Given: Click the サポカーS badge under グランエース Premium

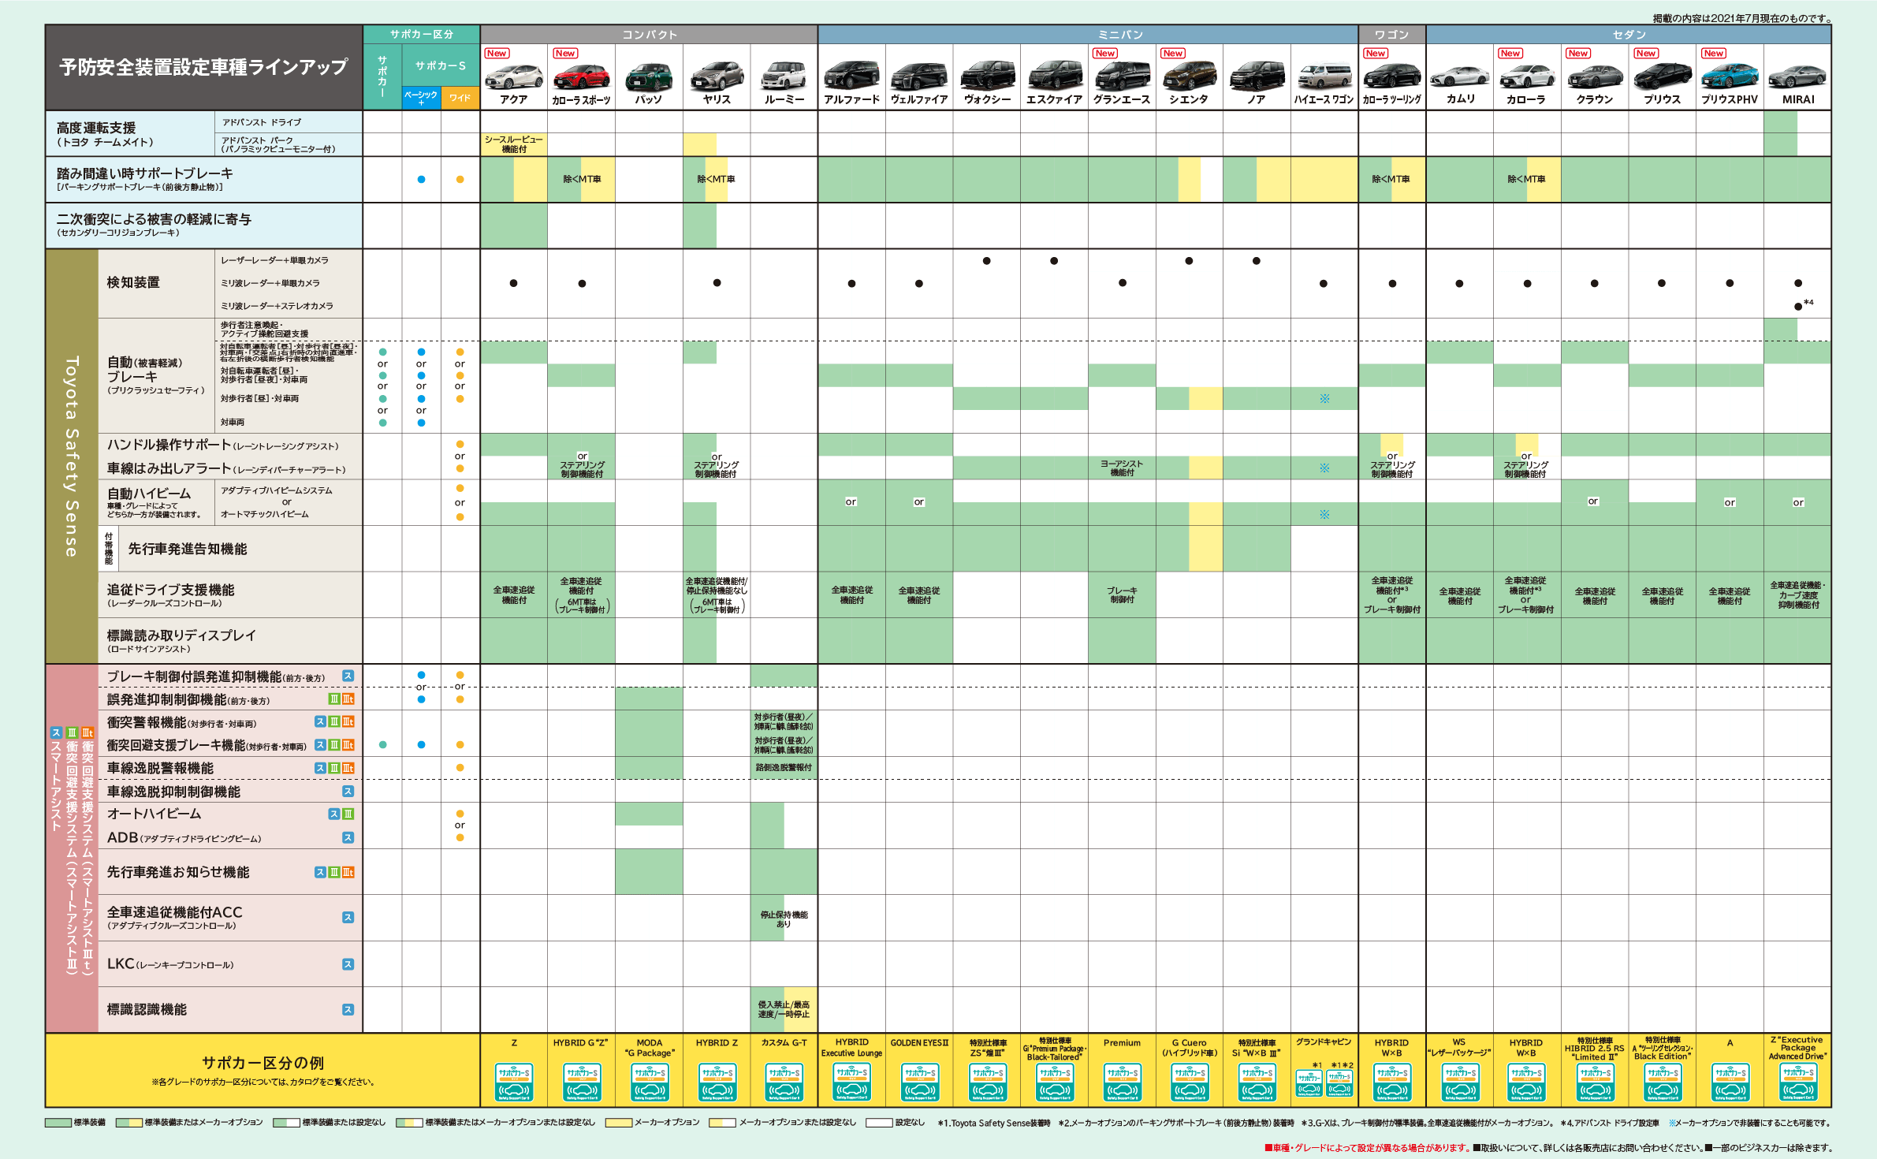Looking at the screenshot, I should (x=1123, y=1082).
